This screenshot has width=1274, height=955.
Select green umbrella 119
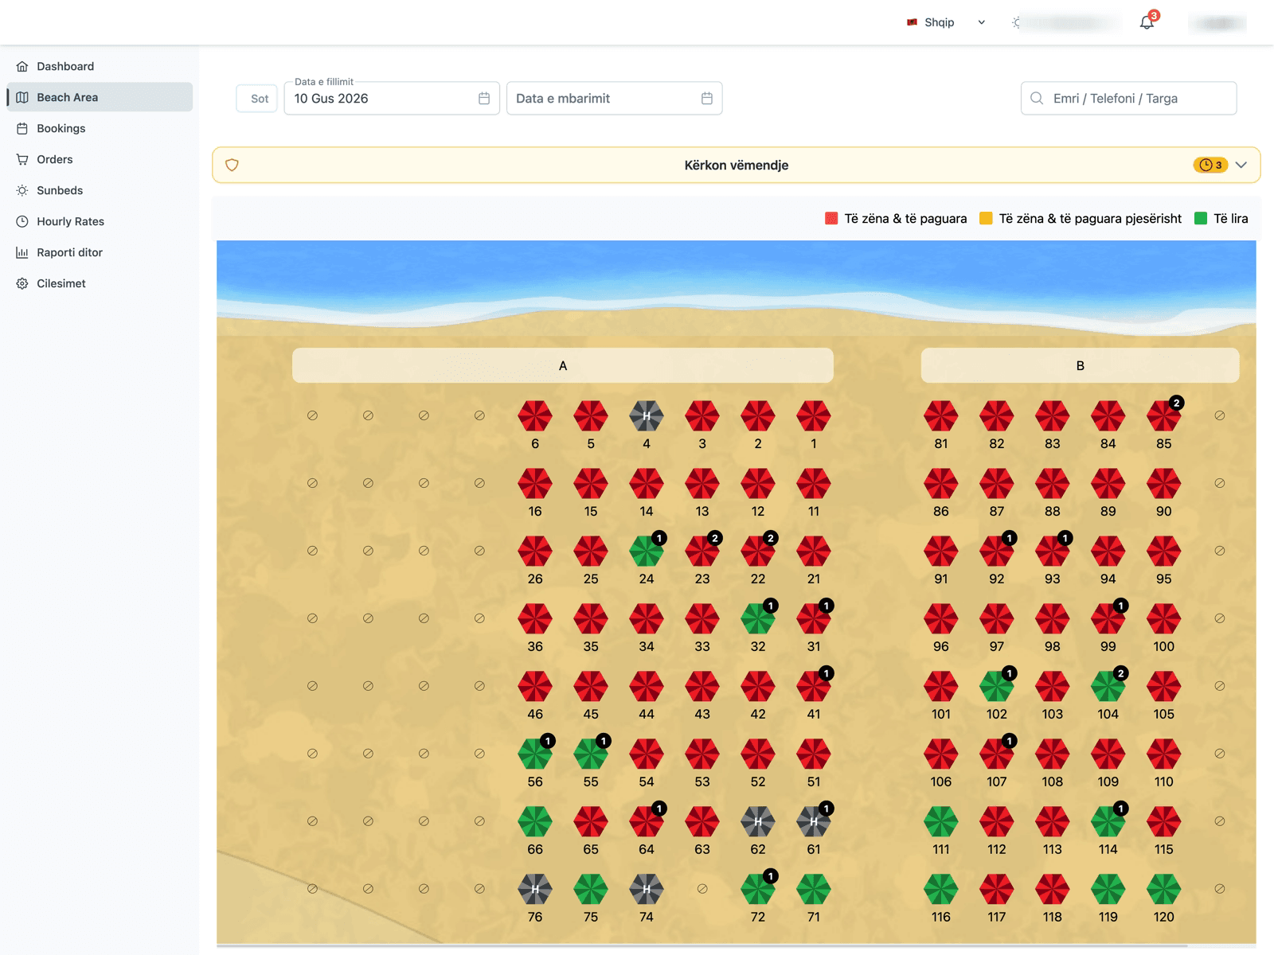click(1108, 890)
